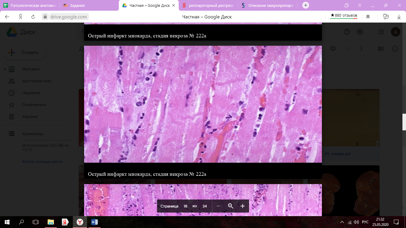Open the Windows notification center icon
This screenshot has width=406, height=228.
[396, 222]
